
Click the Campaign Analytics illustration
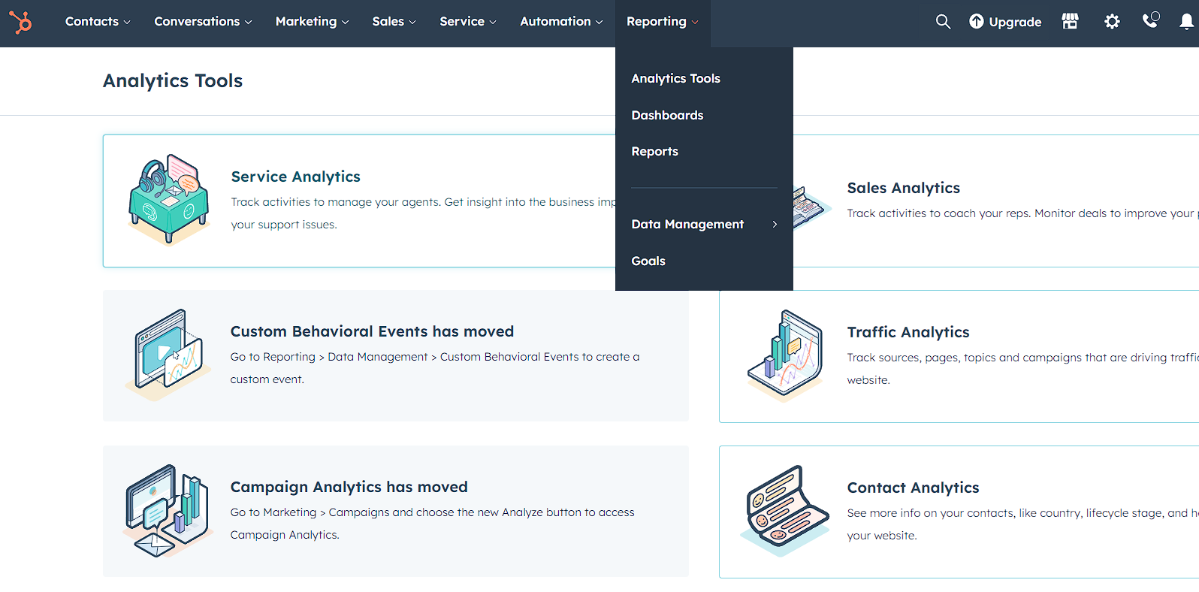[168, 511]
